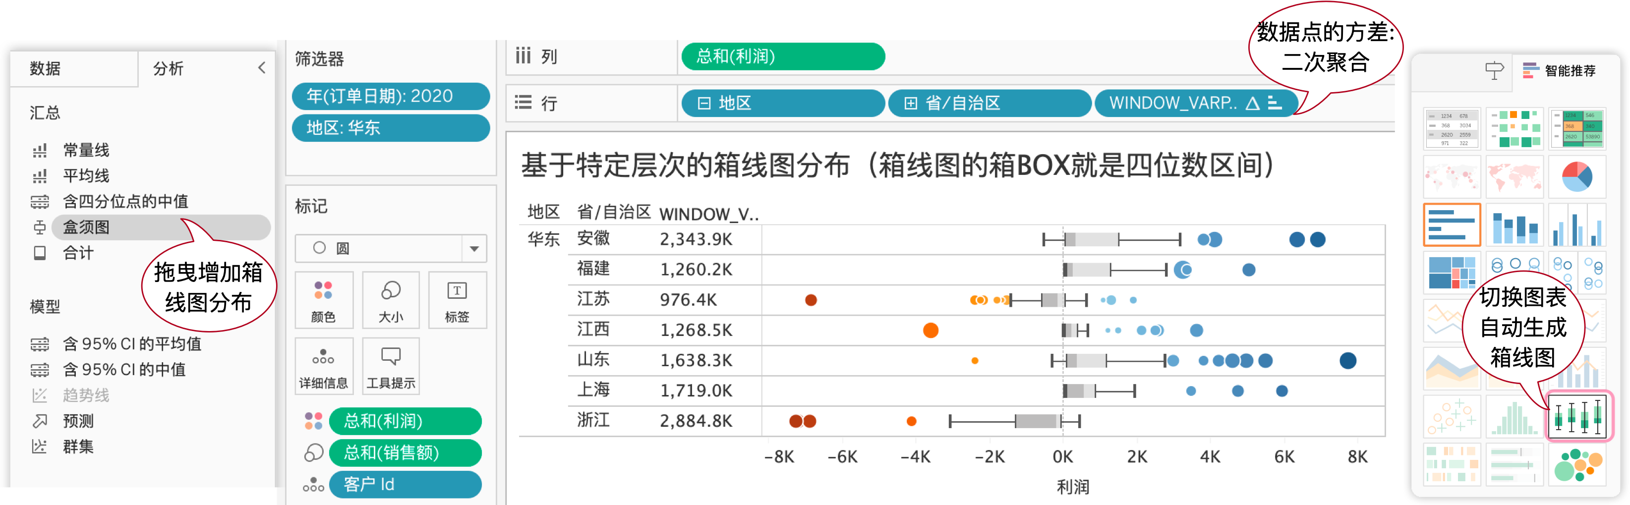
Task: Click the Color (颜色) marks card button
Action: pyautogui.click(x=323, y=300)
